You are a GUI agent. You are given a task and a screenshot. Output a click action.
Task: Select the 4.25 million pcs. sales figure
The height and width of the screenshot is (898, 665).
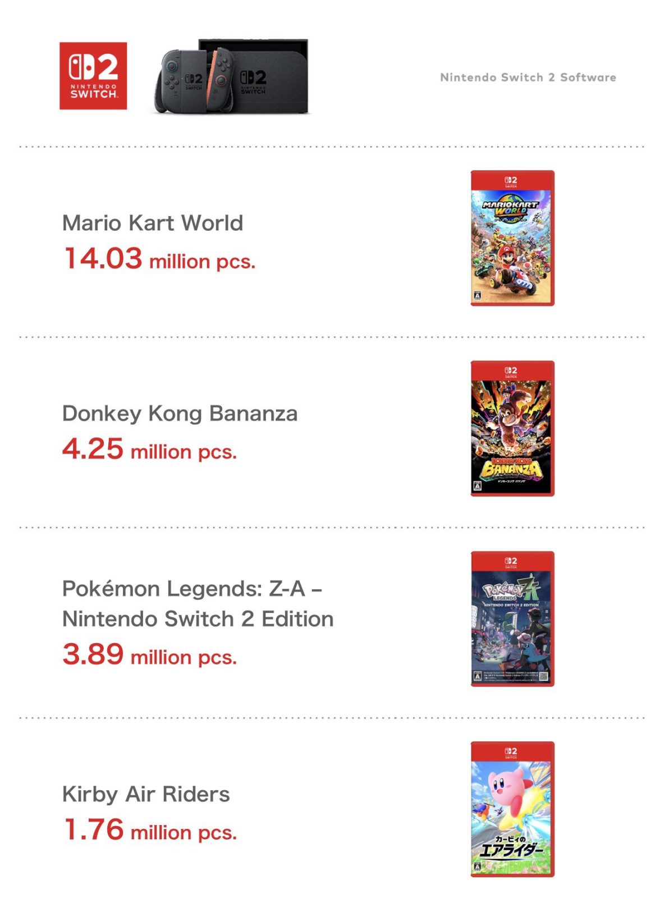(149, 450)
